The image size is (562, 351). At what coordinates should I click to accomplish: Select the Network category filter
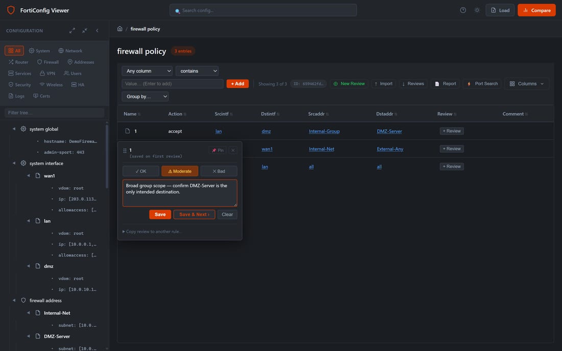pyautogui.click(x=71, y=51)
